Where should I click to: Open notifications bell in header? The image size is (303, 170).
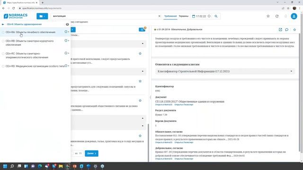point(285,16)
